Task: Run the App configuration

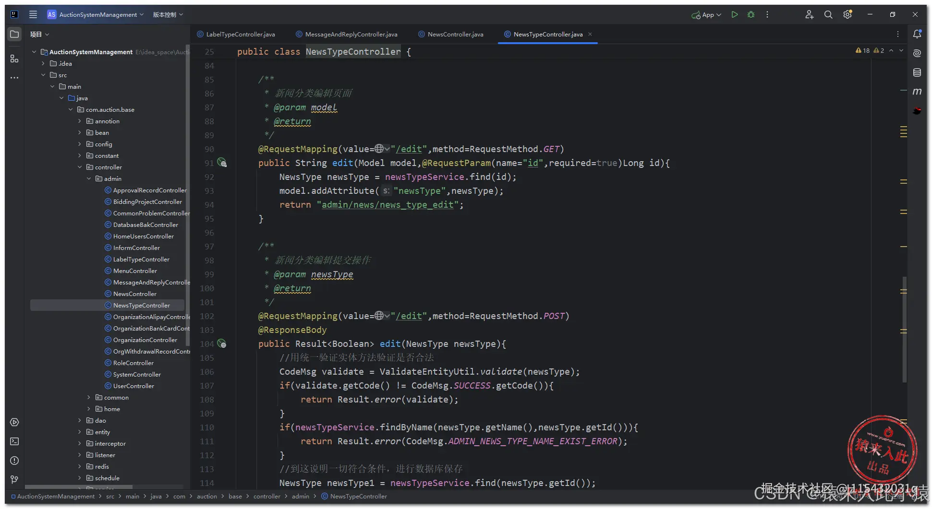Action: [x=734, y=14]
